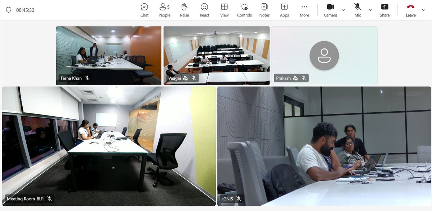
Task: Open the View options
Action: click(224, 10)
